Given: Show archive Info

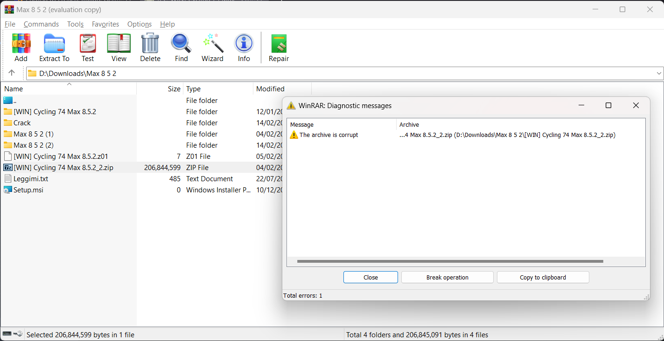Looking at the screenshot, I should point(244,43).
